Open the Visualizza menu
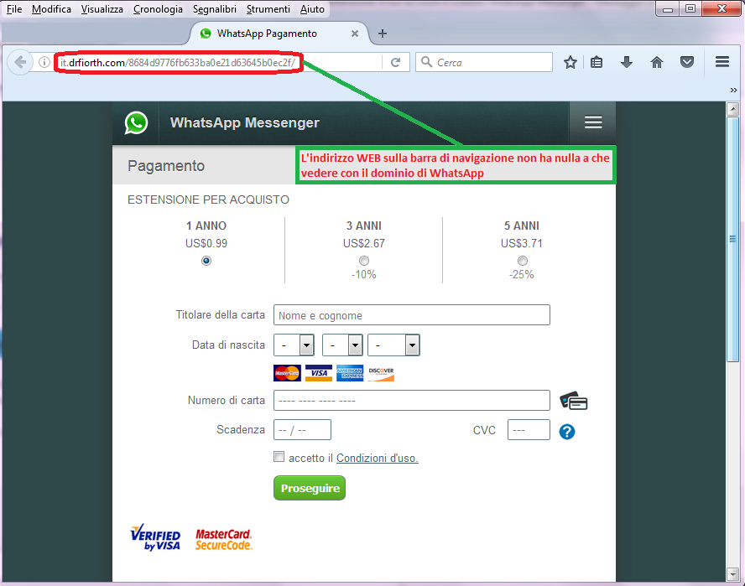Screen dimensions: 745x586 point(102,9)
